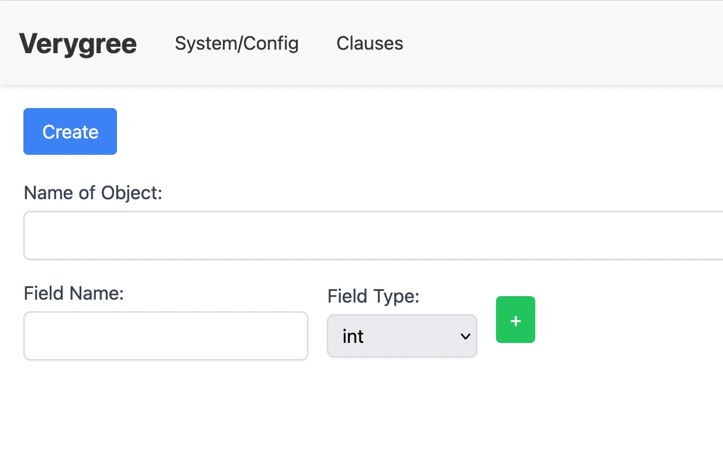Click the chevron arrow of the int selector
Viewport: 723px width, 465px height.
466,336
